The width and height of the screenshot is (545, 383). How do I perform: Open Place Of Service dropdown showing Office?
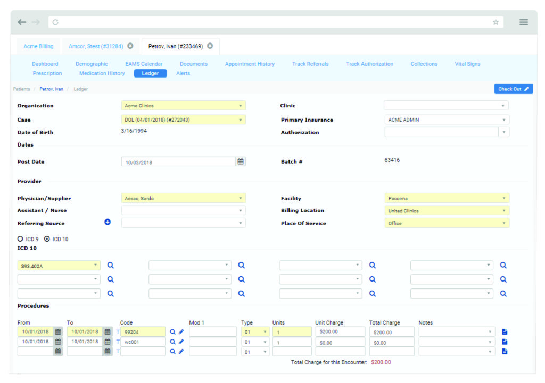447,223
